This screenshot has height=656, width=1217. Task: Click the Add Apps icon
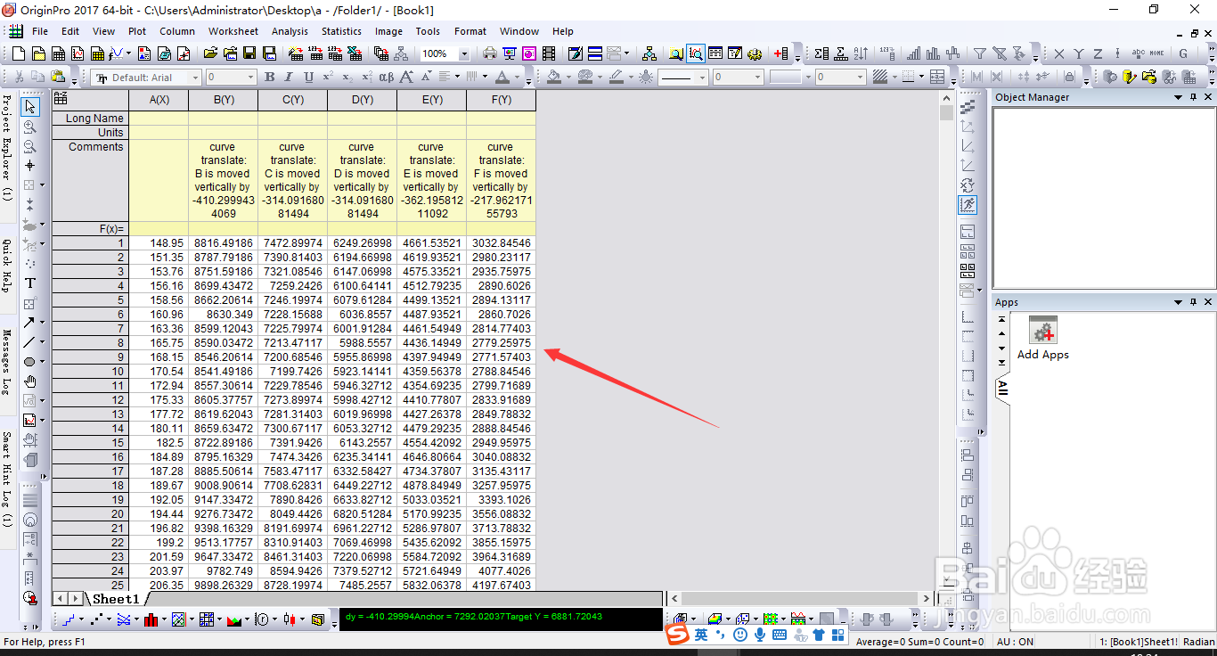tap(1043, 331)
